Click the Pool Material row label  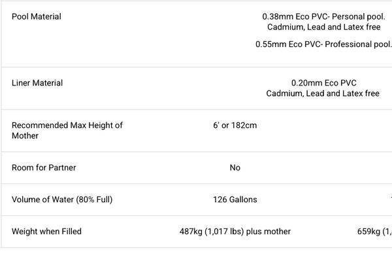click(x=37, y=16)
